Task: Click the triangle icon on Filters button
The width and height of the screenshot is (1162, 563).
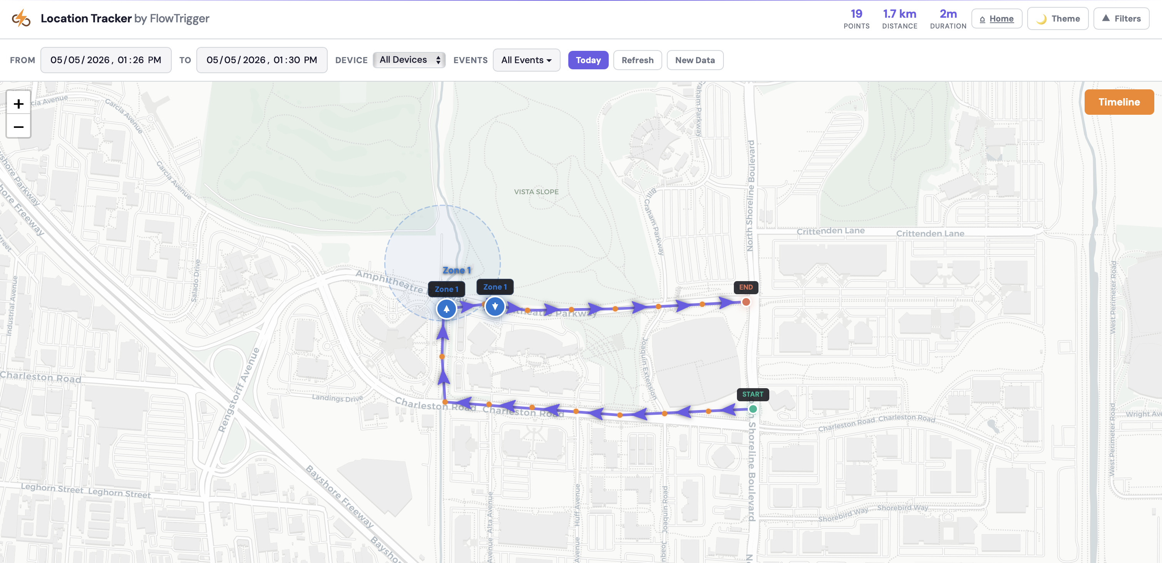Action: tap(1106, 18)
